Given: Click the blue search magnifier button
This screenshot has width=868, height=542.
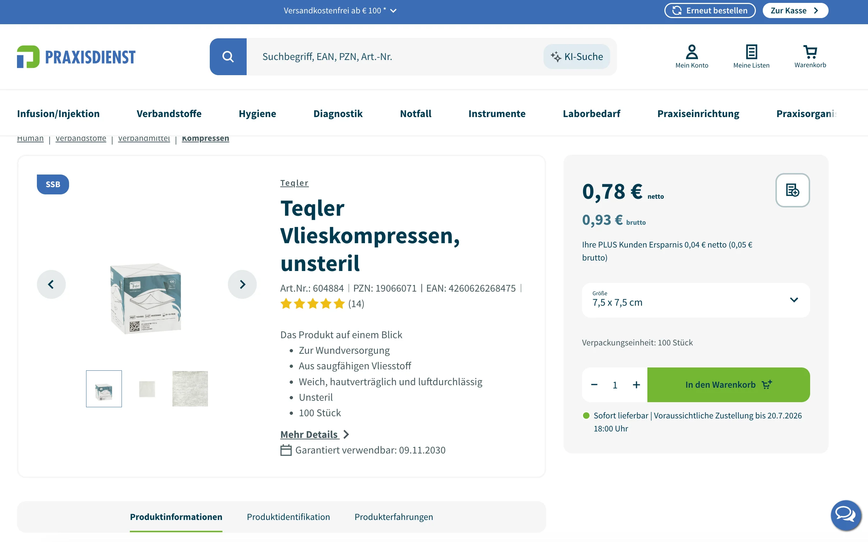Looking at the screenshot, I should pos(228,57).
